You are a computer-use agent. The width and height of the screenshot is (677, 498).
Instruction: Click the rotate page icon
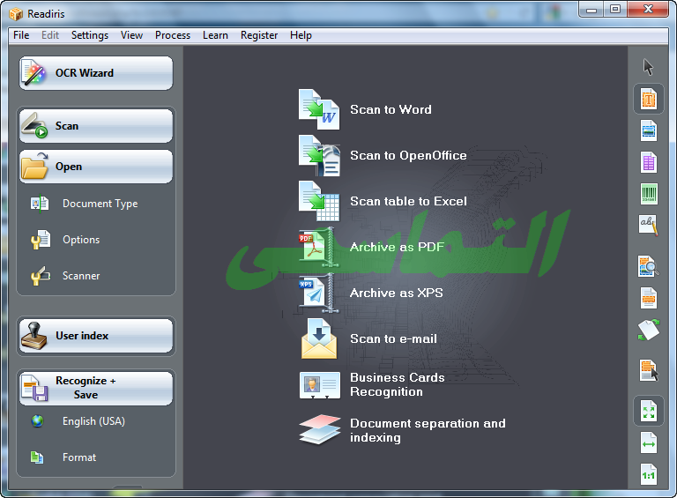point(649,330)
